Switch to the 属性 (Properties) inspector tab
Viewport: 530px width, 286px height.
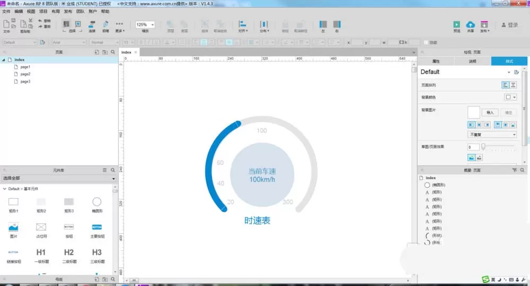click(436, 61)
